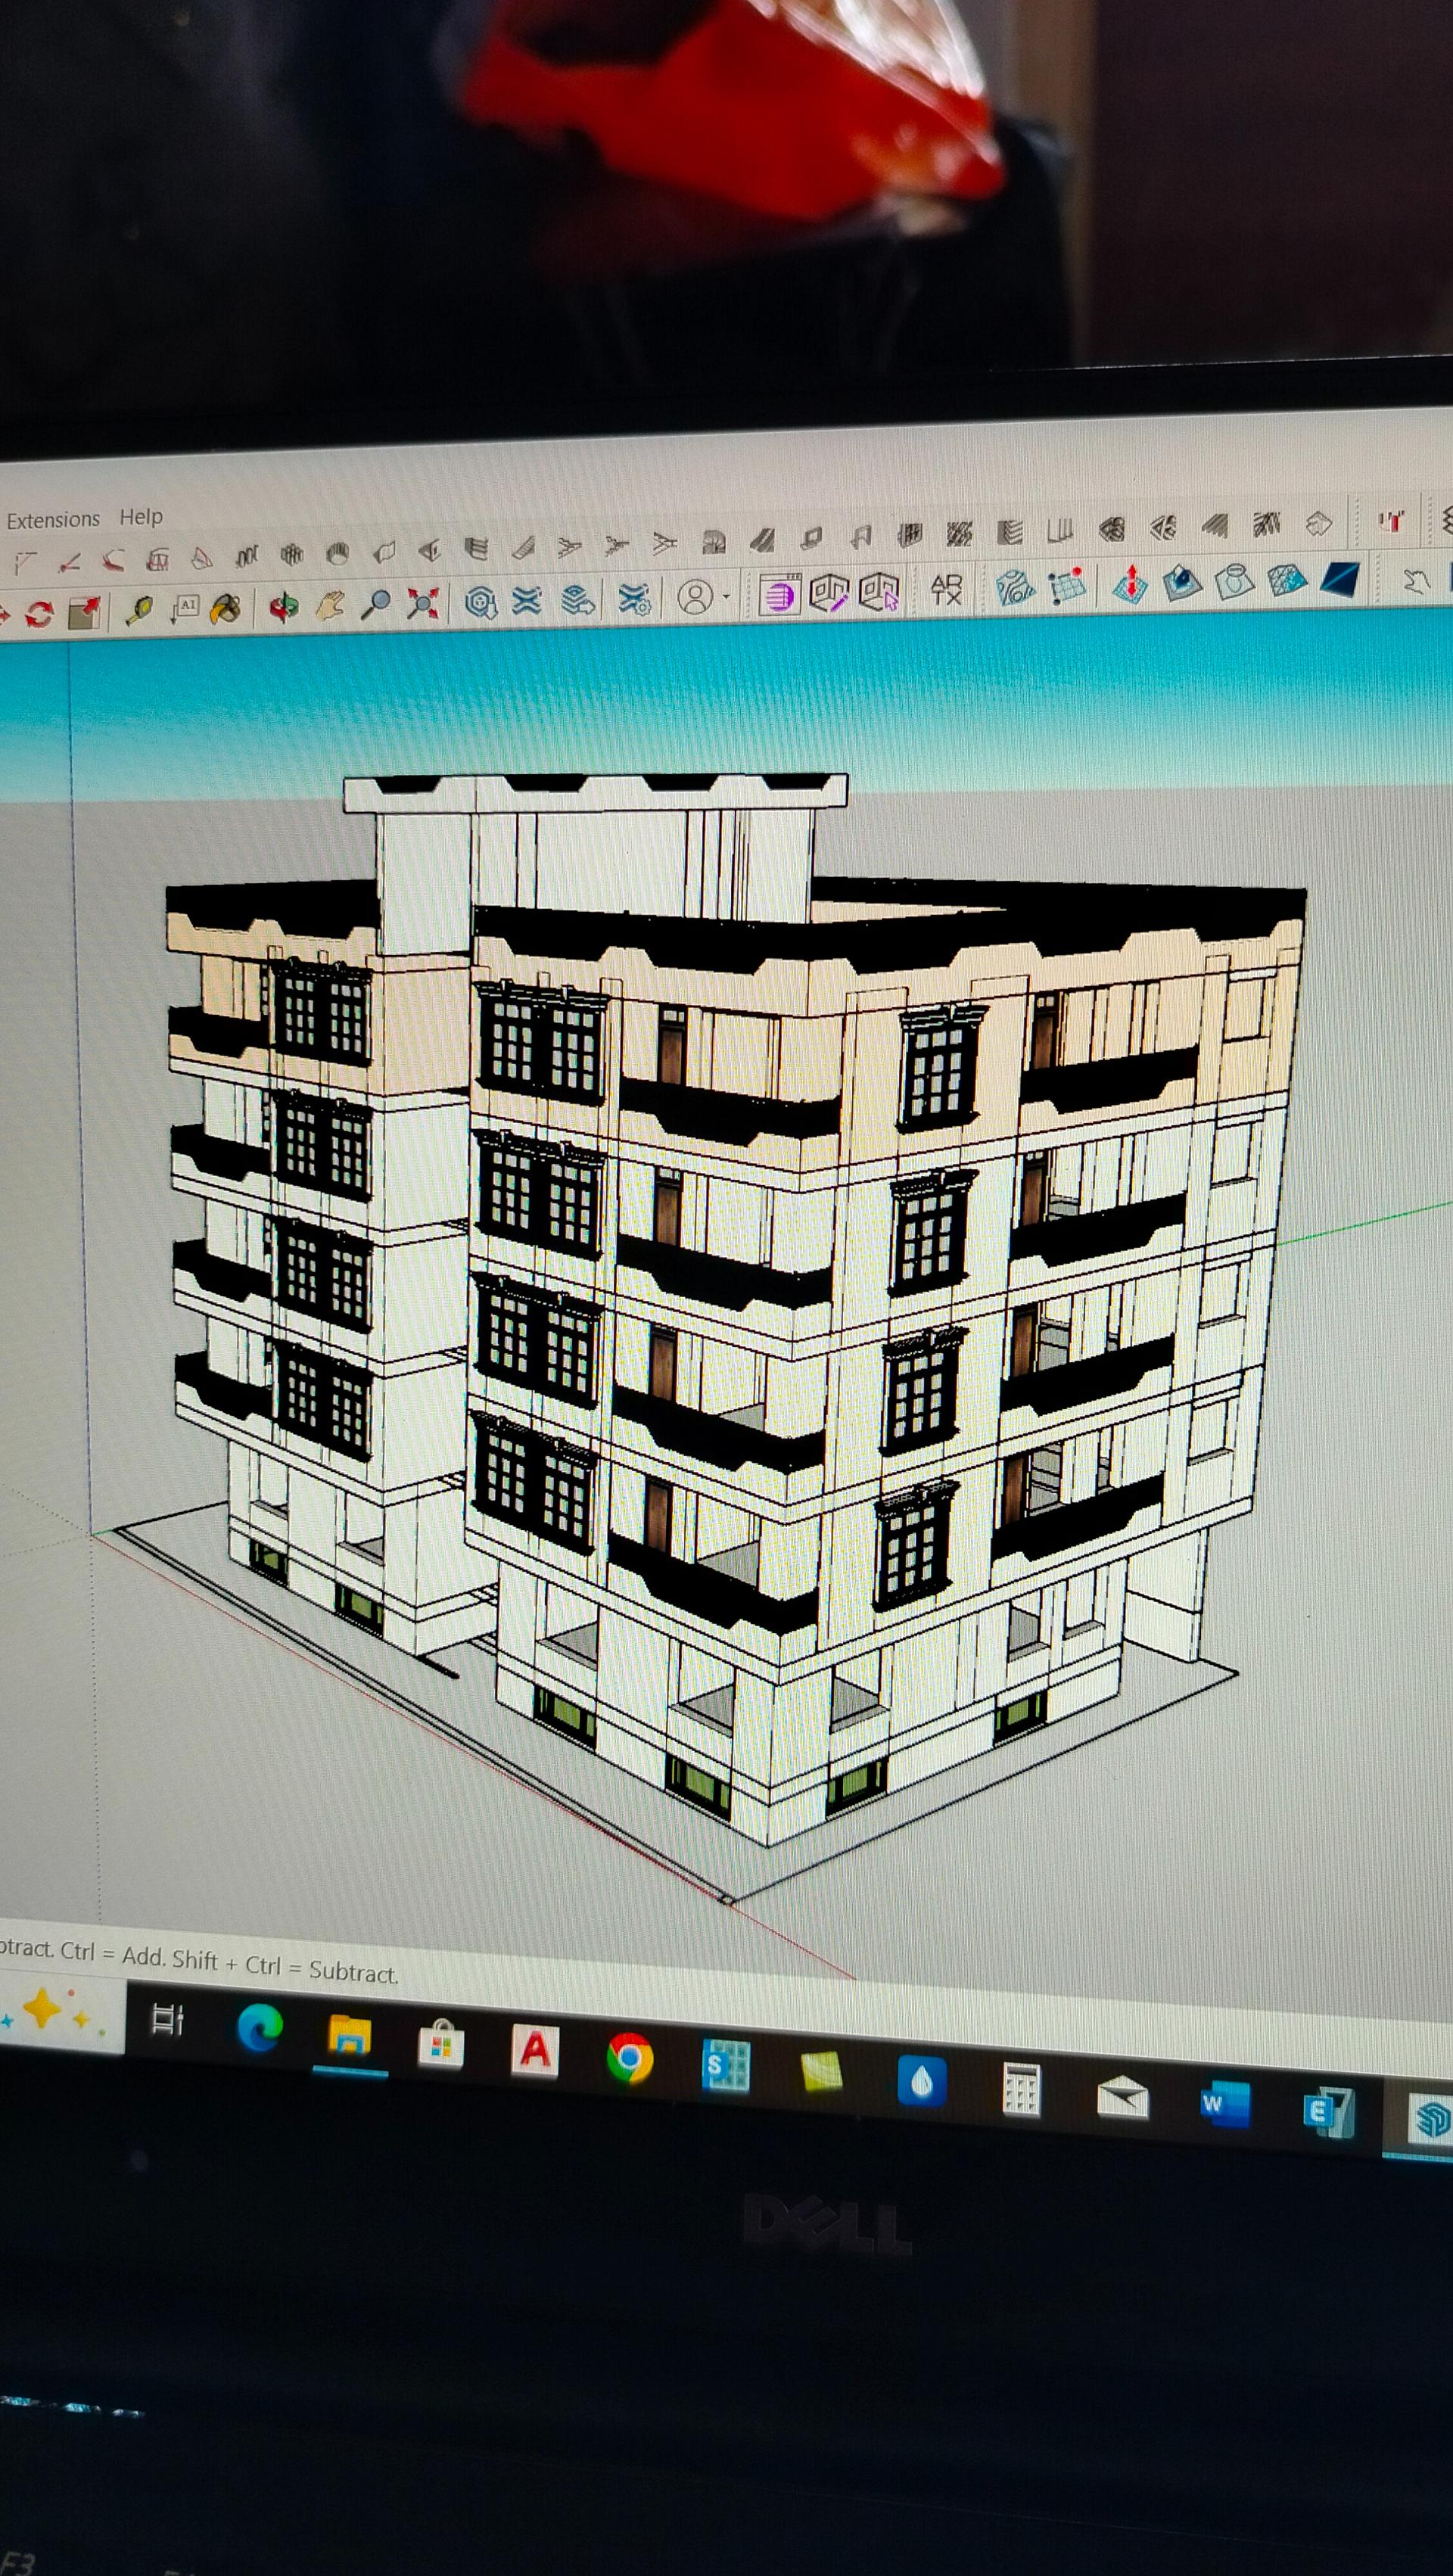The width and height of the screenshot is (1453, 2576).
Task: Select the Paint Bucket tool
Action: click(x=228, y=606)
